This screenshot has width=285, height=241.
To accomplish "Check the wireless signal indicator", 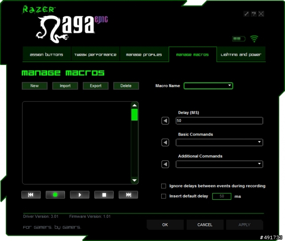I will (x=254, y=39).
